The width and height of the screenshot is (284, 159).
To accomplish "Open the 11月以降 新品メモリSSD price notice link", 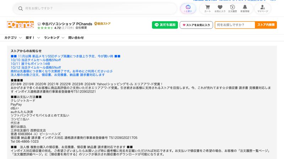I will (x=66, y=56).
